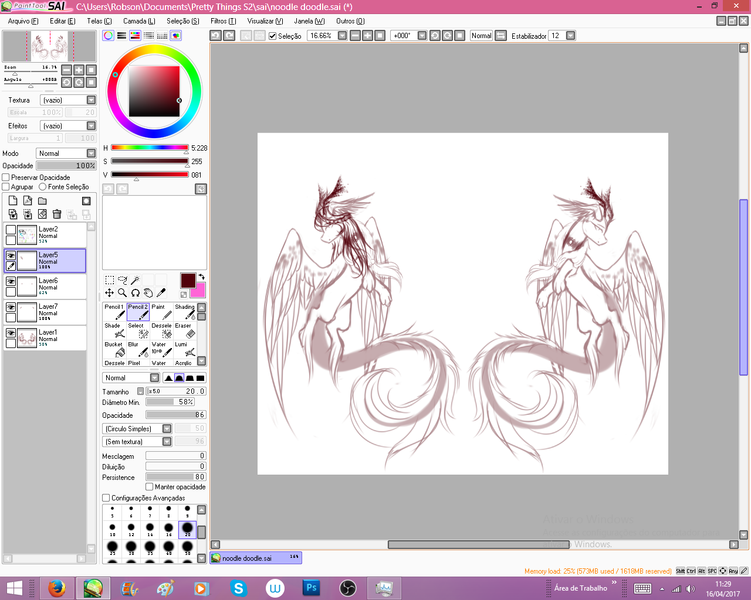Image resolution: width=751 pixels, height=600 pixels.
Task: Hide Layer7 via its eye icon
Action: coord(11,307)
